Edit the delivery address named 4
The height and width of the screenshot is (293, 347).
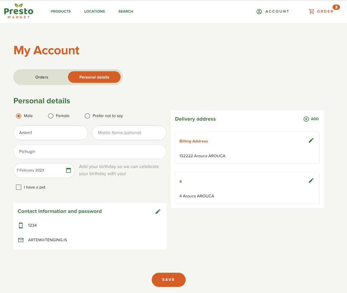pos(311,181)
